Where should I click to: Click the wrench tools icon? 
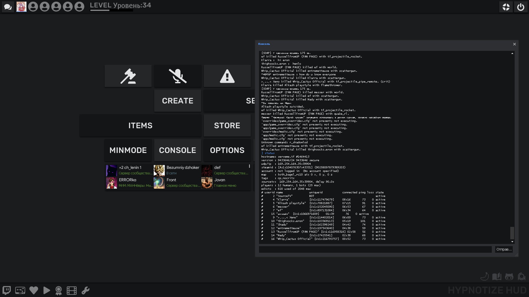(x=85, y=290)
